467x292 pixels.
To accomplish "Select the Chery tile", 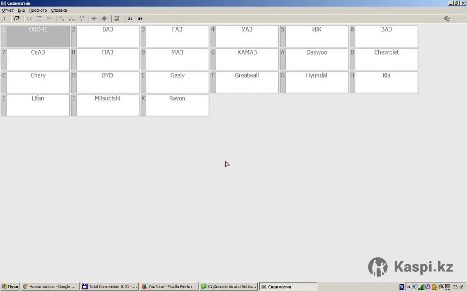I will coord(35,82).
